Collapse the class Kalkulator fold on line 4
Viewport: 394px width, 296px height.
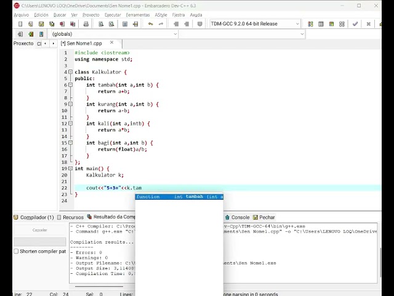click(71, 72)
